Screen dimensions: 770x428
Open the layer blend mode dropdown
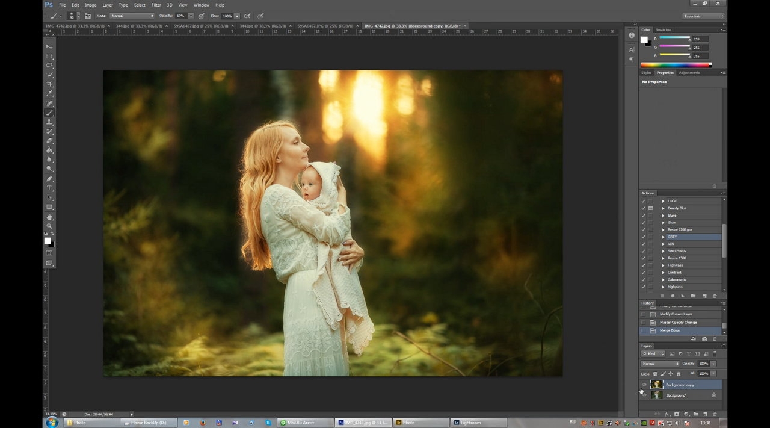click(660, 364)
